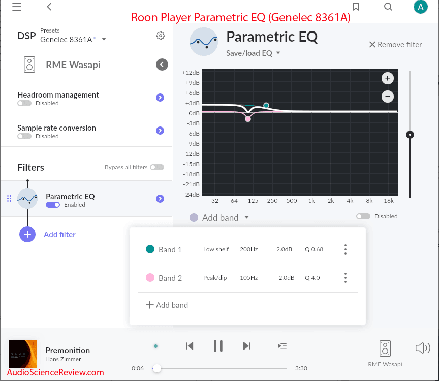This screenshot has height=381, width=439.
Task: Open the Parametric EQ filter entry label
Action: tap(70, 197)
